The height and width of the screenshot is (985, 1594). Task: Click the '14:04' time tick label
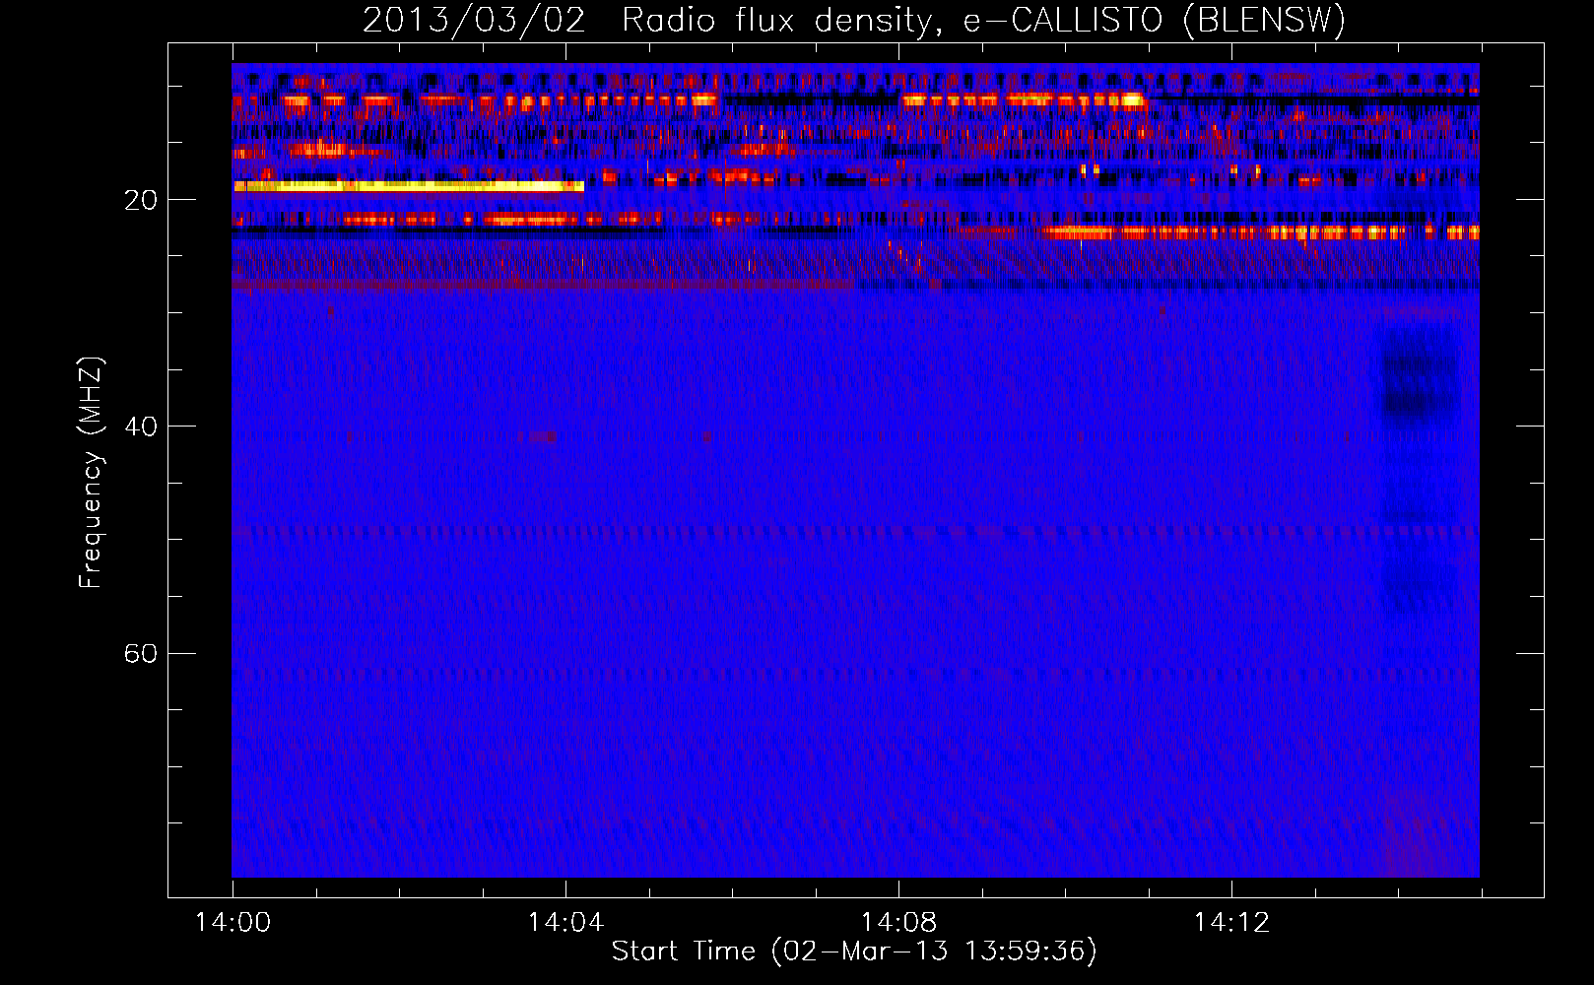click(565, 922)
